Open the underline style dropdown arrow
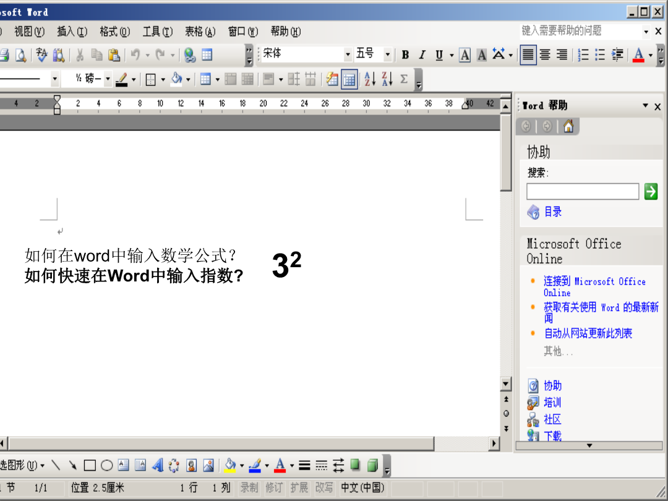Screen dimensions: 668x501 (x=452, y=55)
